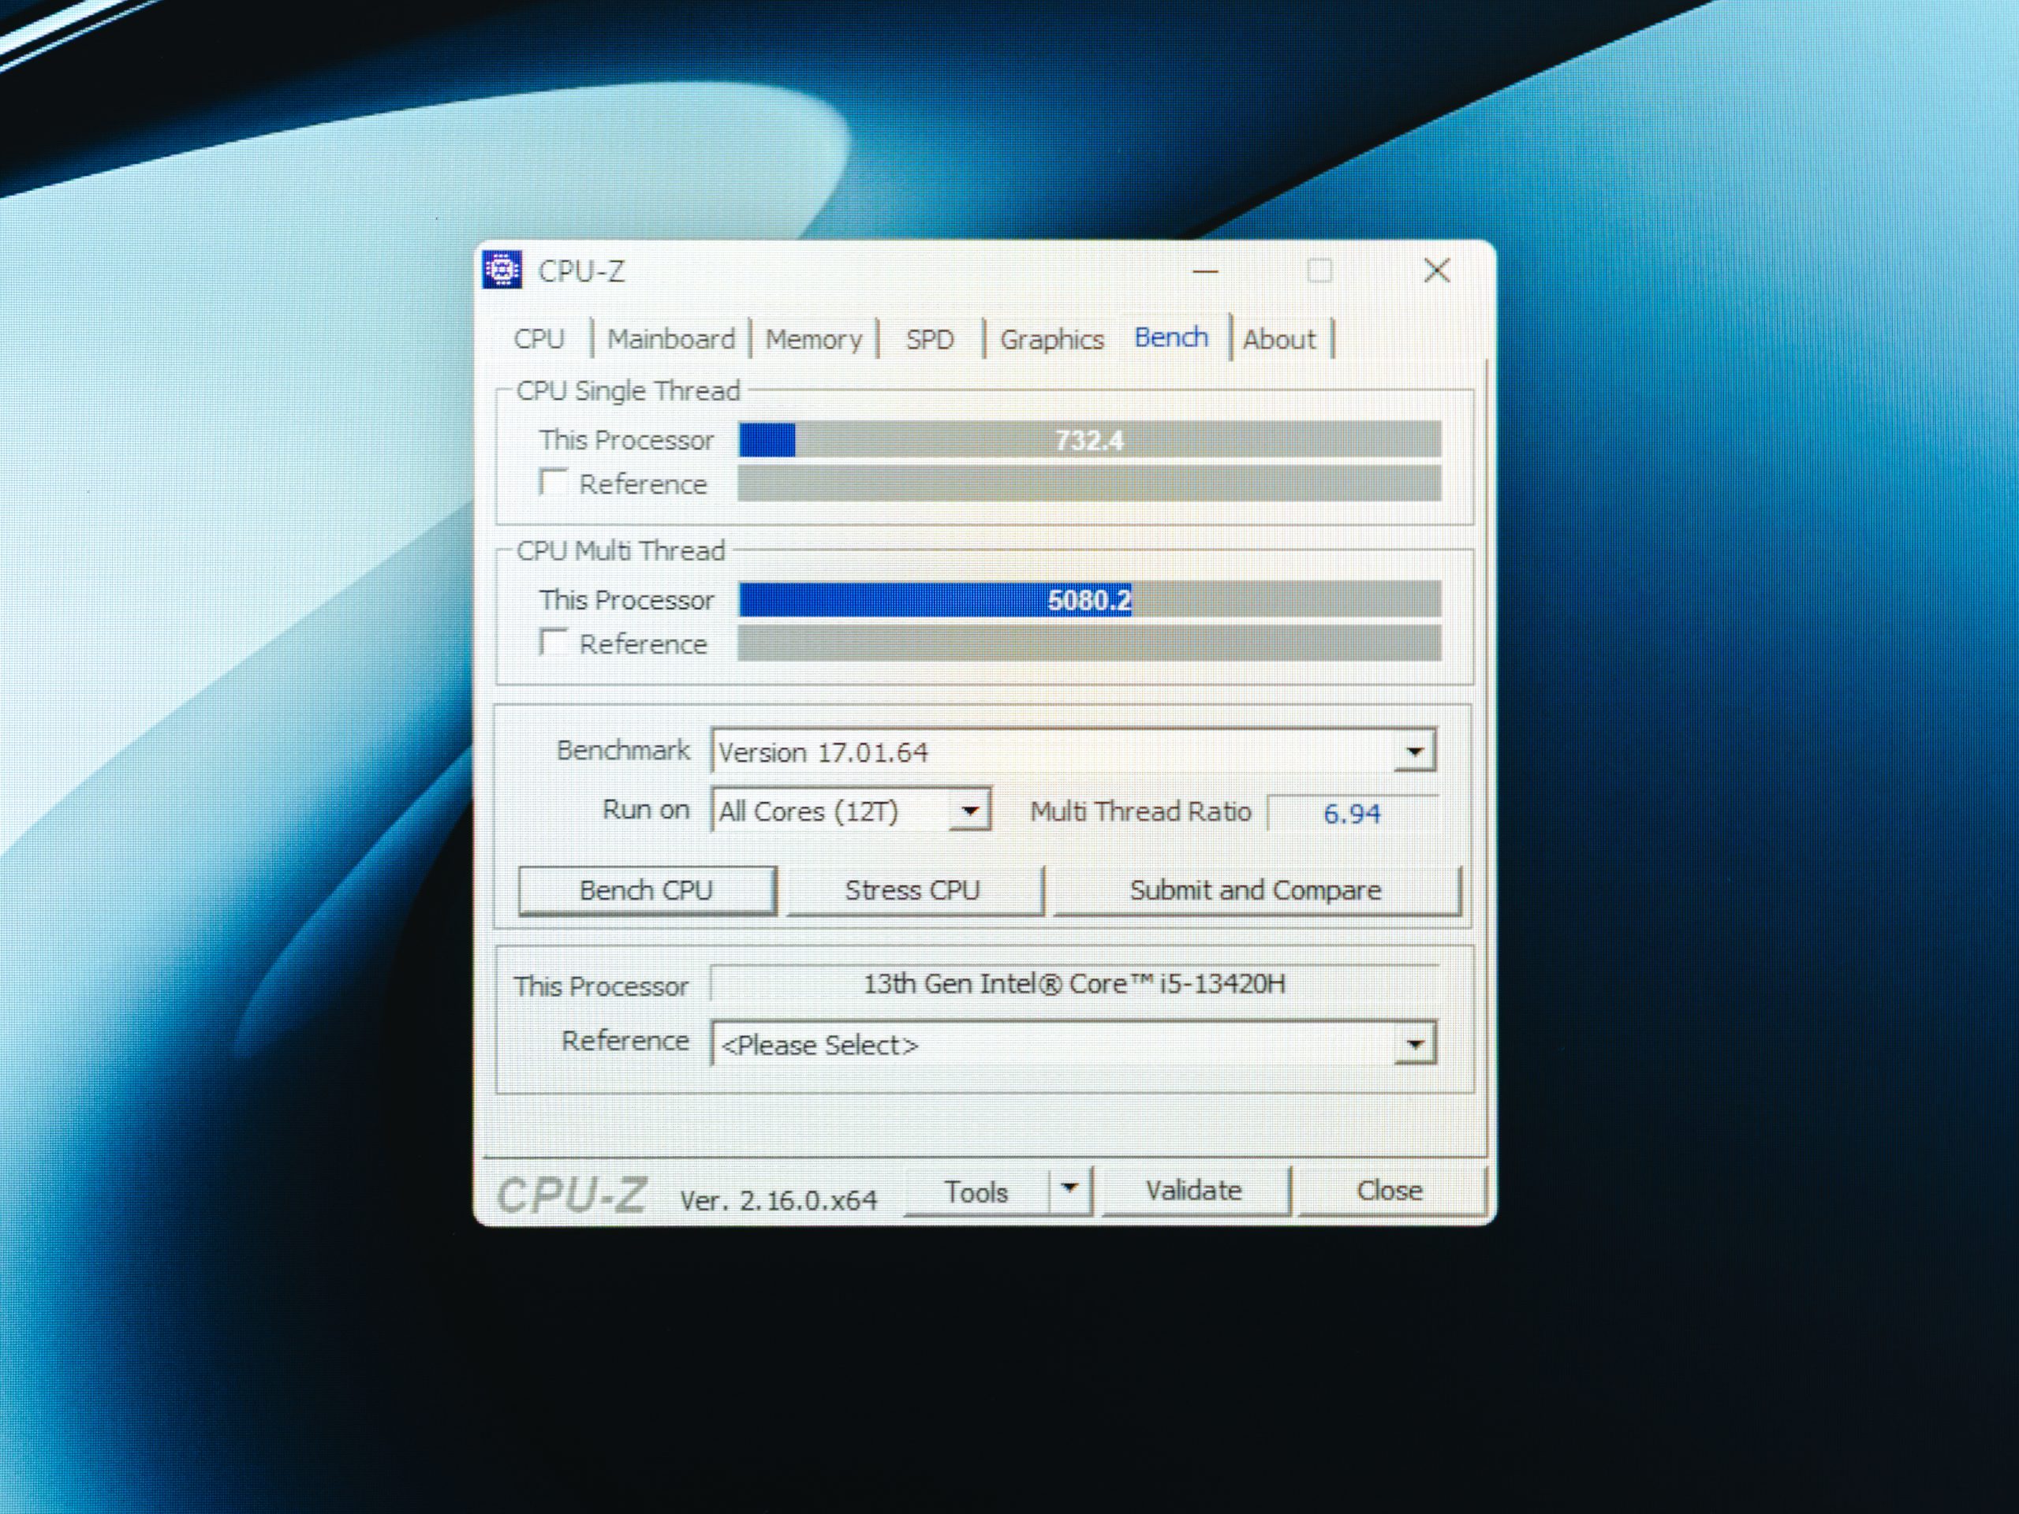Open the Run on cores dropdown
This screenshot has height=1514, width=2019.
coord(969,811)
